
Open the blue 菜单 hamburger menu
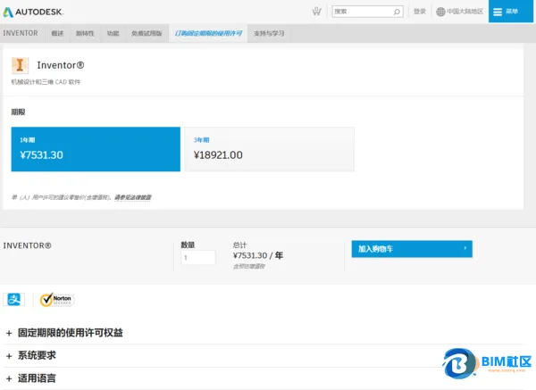(x=510, y=12)
